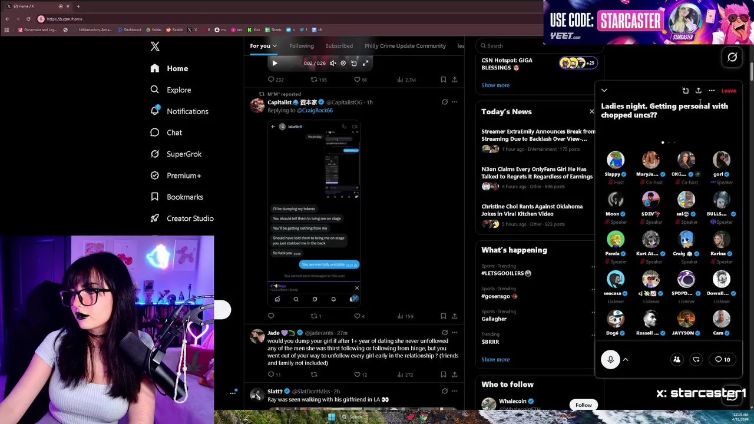
Task: Click Windows Start button on taskbar
Action: pos(332,418)
